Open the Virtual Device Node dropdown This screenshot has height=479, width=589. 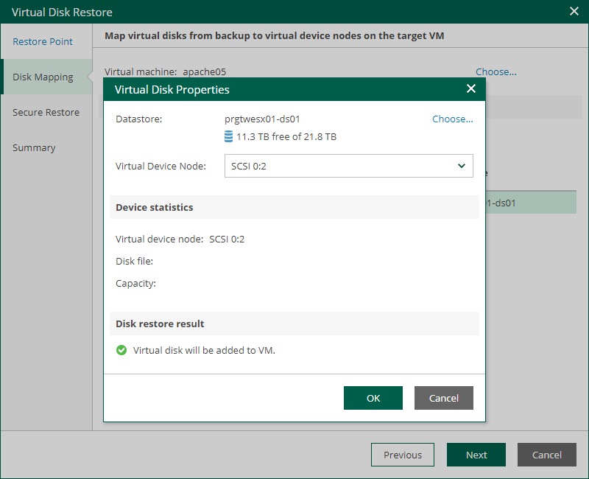pos(348,166)
